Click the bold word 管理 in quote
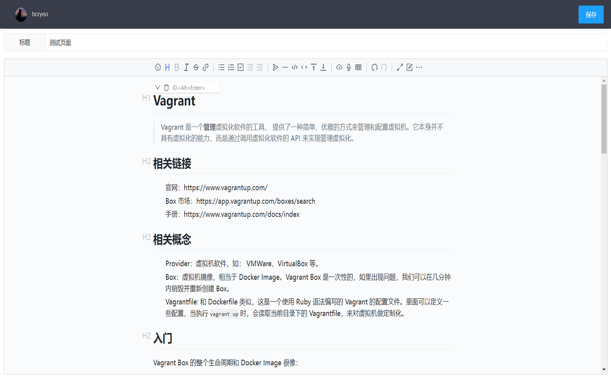This screenshot has width=611, height=382. pos(210,127)
